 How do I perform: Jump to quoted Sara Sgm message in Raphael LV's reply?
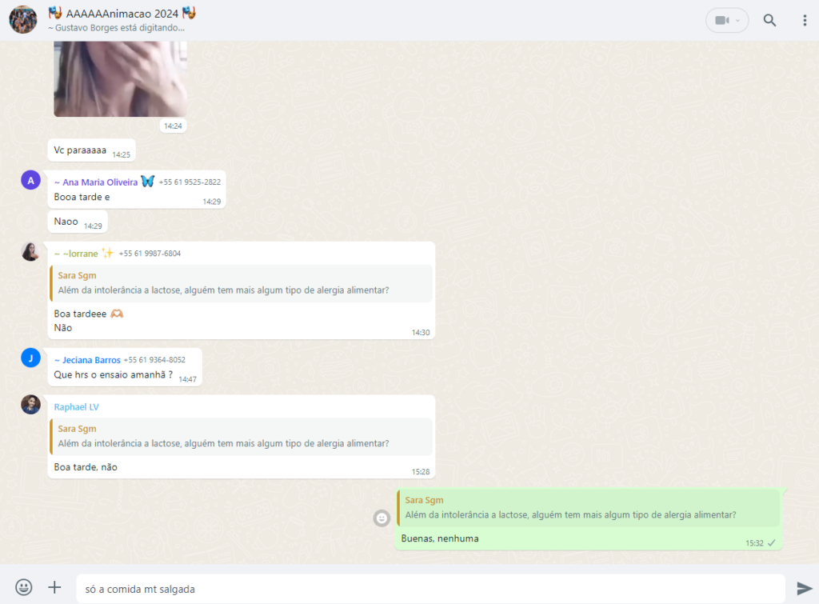(241, 436)
